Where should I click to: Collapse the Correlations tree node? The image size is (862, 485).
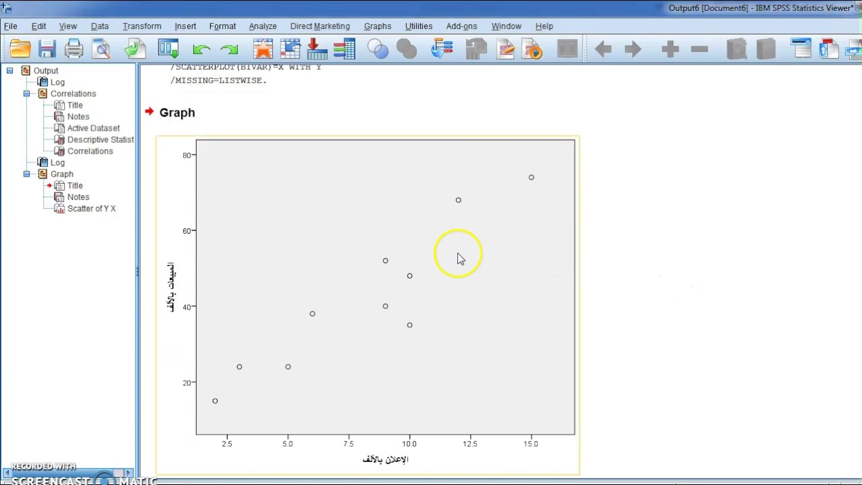coord(26,94)
